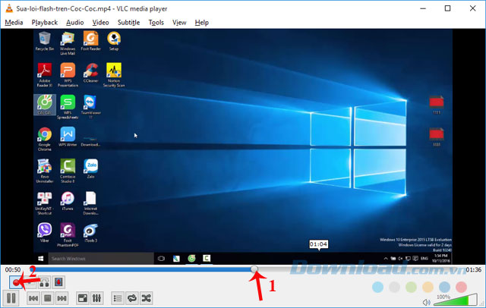Open the Media menu
Image resolution: width=486 pixels, height=308 pixels.
pos(14,23)
